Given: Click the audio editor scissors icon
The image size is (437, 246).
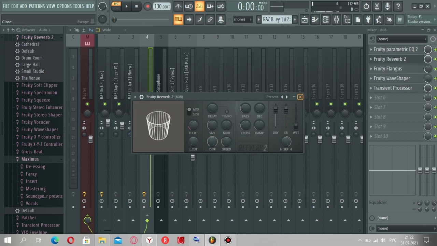Looking at the screenshot, I should pyautogui.click(x=377, y=6).
